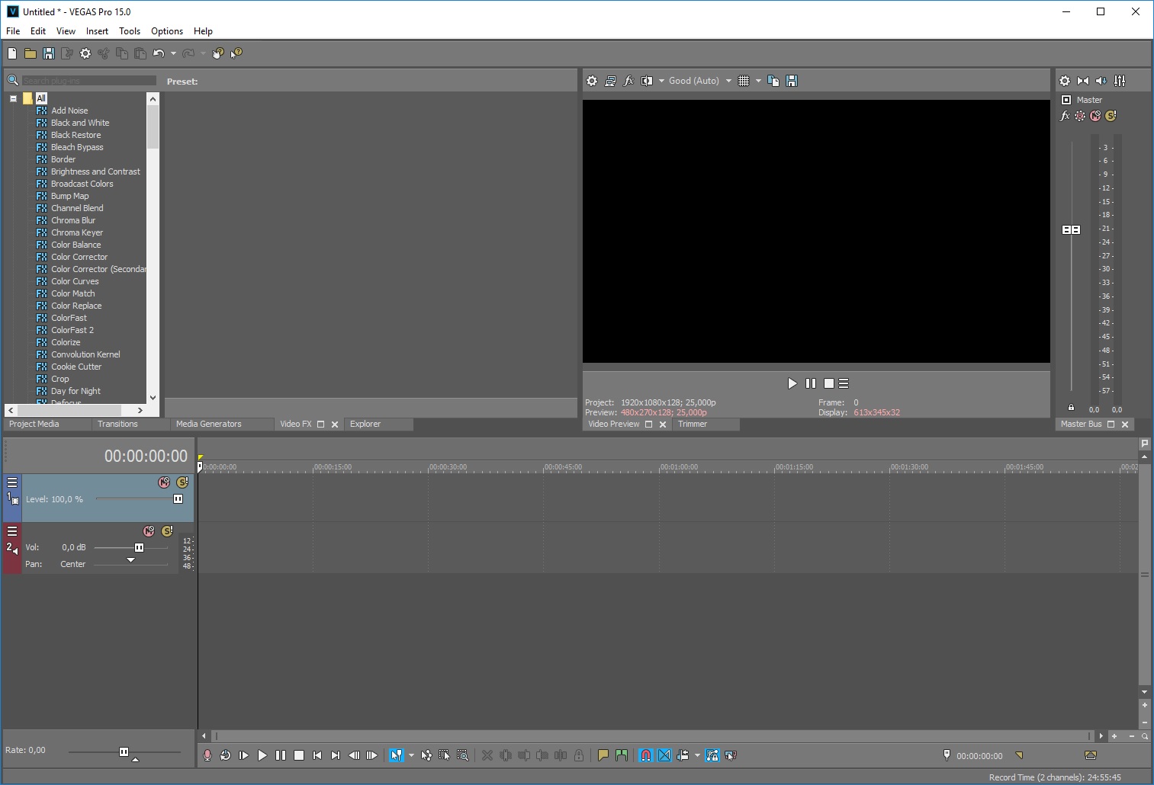
Task: Save a snapshot of the video preview
Action: click(792, 81)
